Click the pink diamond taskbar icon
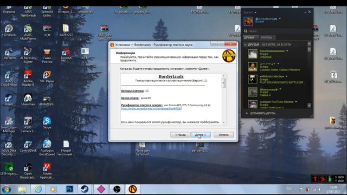The height and width of the screenshot is (195, 347). click(x=101, y=189)
